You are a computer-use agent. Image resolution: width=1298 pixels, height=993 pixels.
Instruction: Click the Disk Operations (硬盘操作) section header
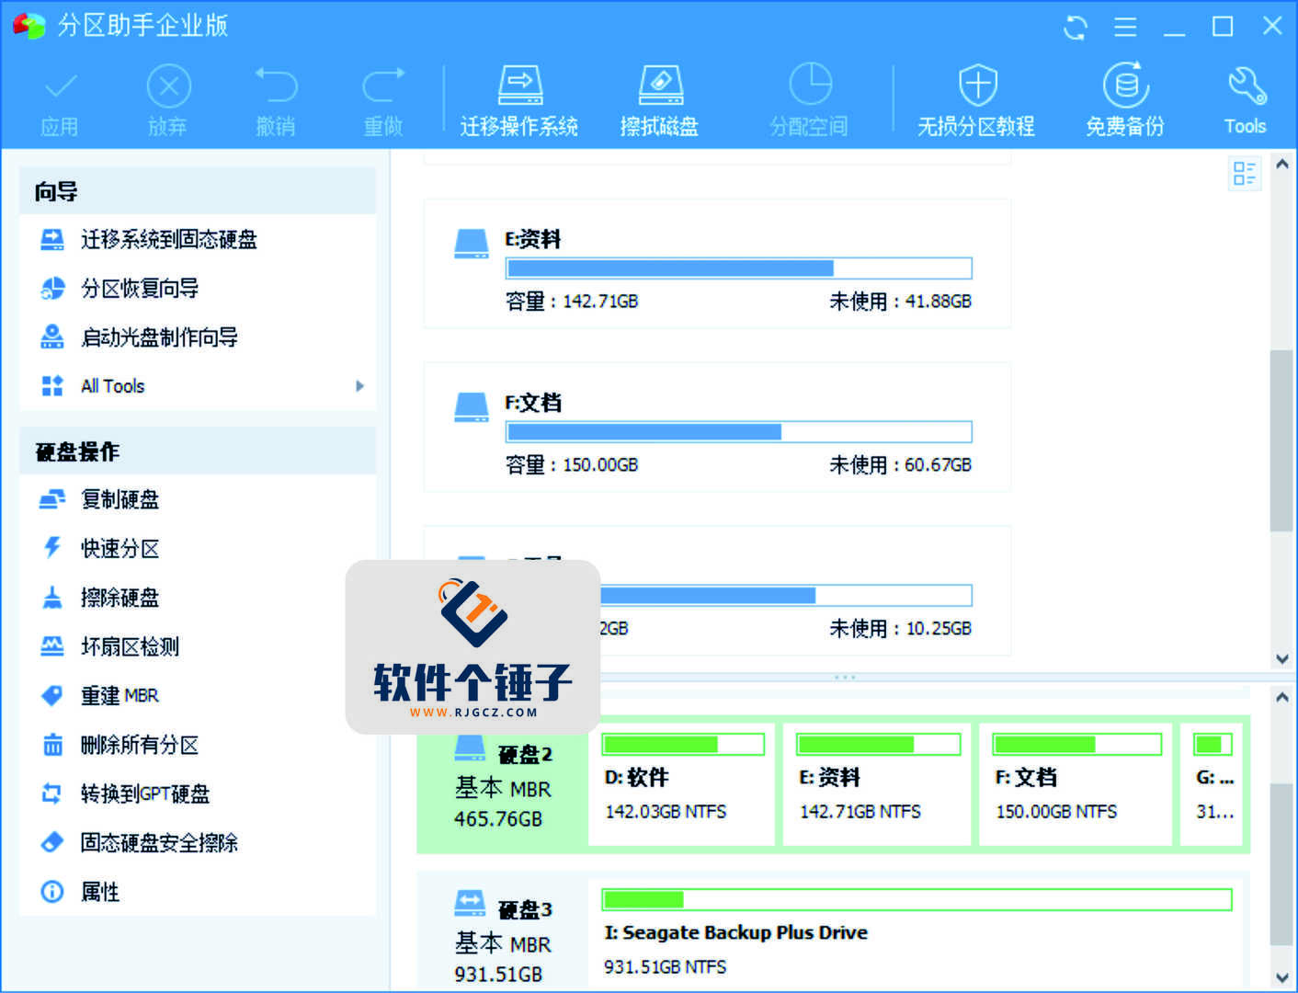pos(198,451)
